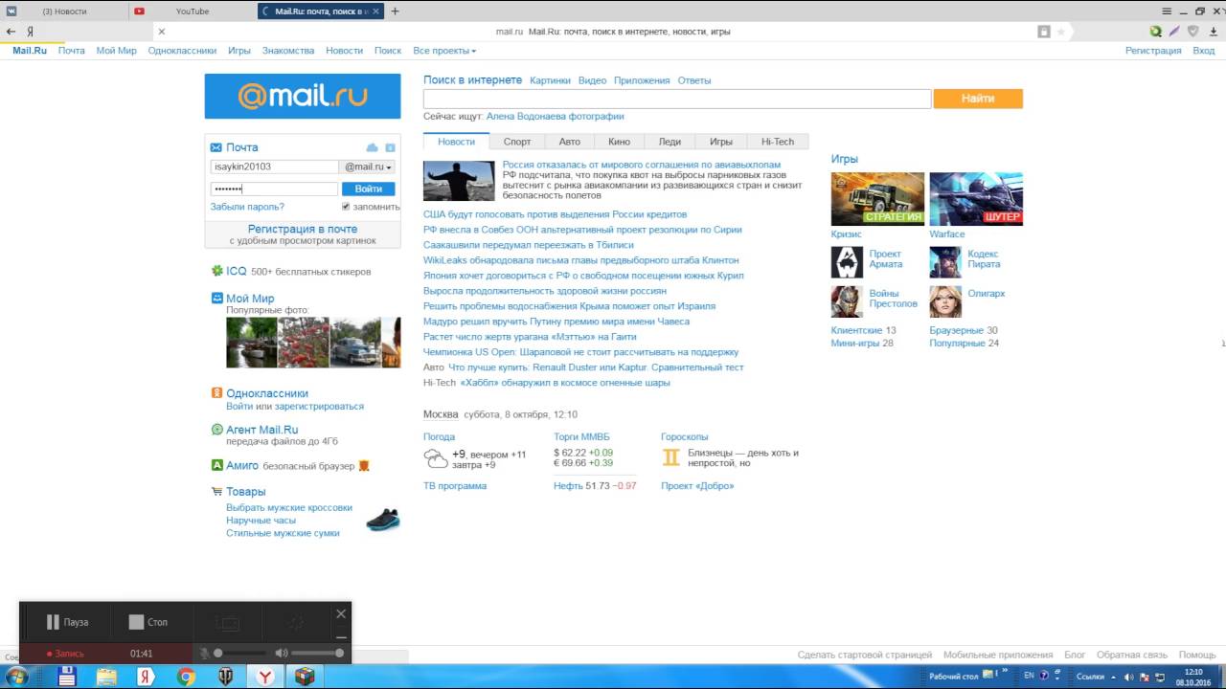Switch to the Авто news tab
Image resolution: width=1226 pixels, height=689 pixels.
570,142
